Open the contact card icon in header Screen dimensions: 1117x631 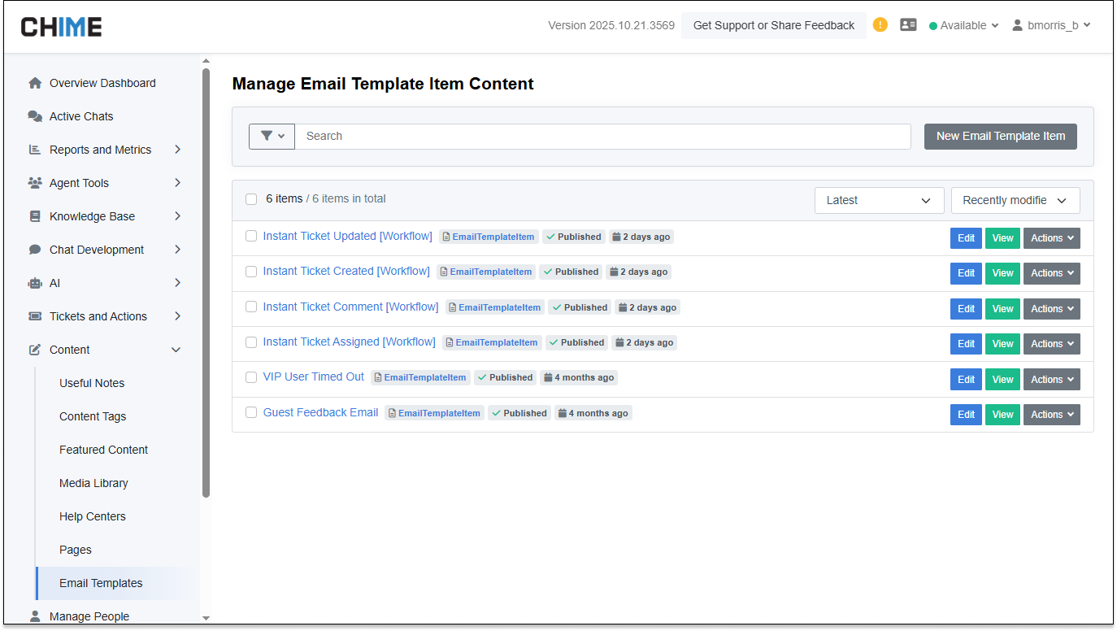point(908,25)
